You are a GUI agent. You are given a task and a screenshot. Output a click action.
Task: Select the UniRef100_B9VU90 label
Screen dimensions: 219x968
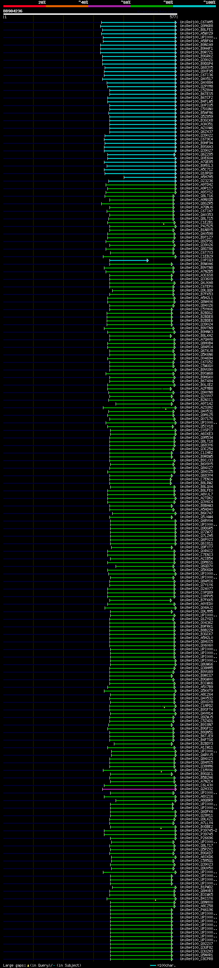196,369
